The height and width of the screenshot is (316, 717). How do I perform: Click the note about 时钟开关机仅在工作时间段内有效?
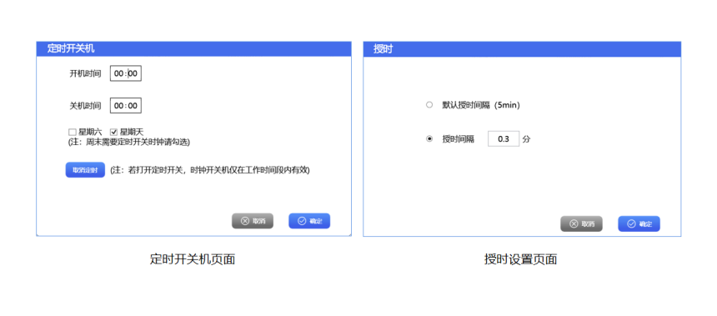(x=210, y=170)
